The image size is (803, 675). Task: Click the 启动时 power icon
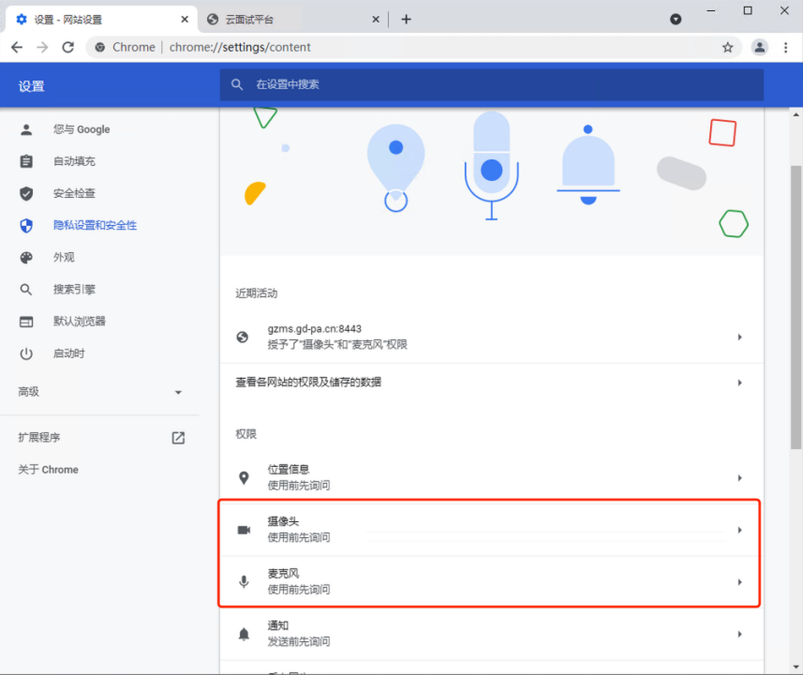click(26, 353)
